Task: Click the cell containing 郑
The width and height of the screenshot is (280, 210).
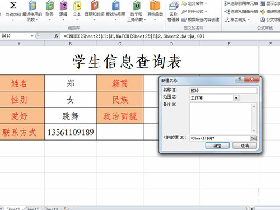Action: 71,83
